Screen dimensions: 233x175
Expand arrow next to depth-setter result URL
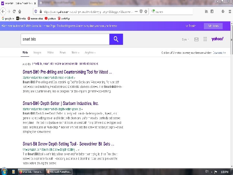(x=82, y=109)
